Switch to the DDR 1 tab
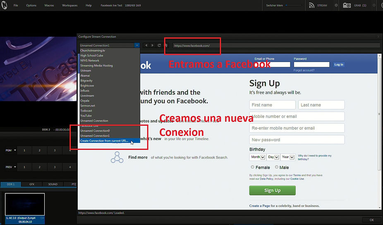Image resolution: width=383 pixels, height=225 pixels. pyautogui.click(x=11, y=184)
